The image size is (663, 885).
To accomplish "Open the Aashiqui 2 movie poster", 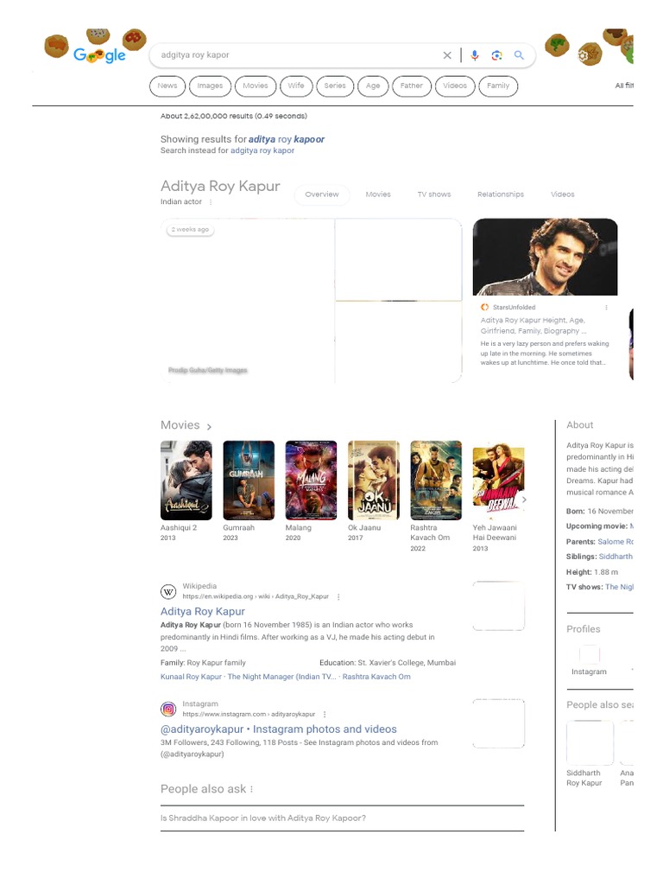I will [186, 481].
